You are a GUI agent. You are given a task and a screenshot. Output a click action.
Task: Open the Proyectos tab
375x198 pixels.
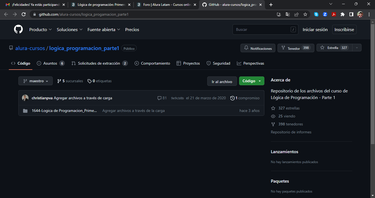[188, 63]
